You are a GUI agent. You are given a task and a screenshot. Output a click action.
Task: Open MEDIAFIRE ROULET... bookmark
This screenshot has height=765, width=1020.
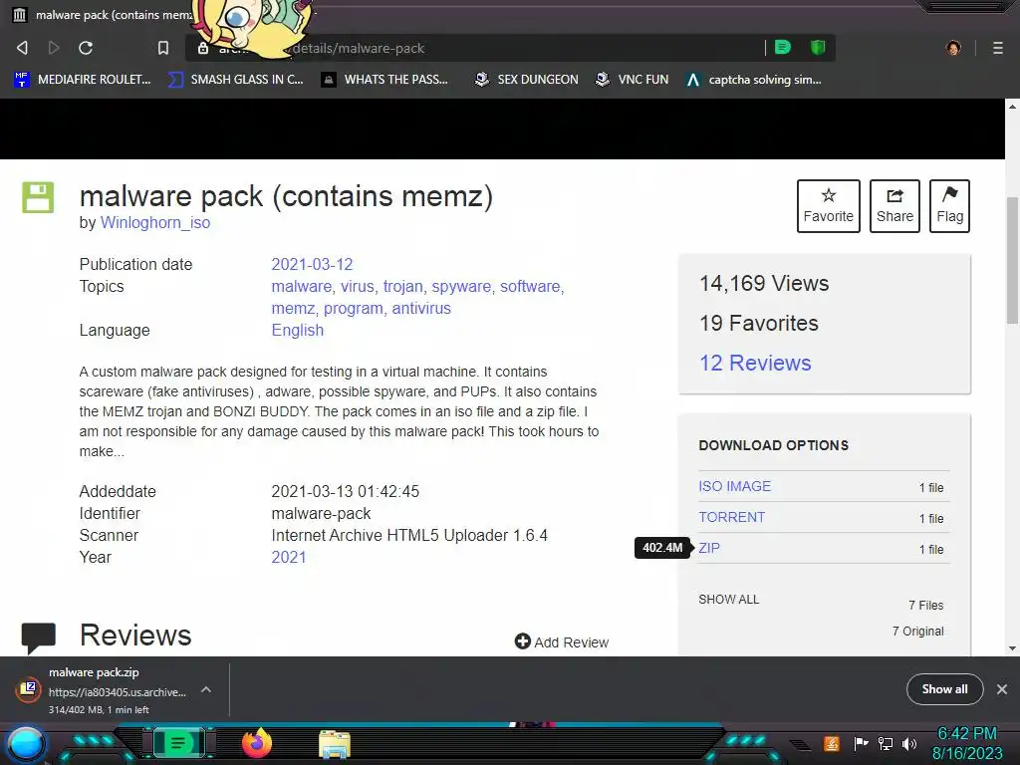(83, 80)
